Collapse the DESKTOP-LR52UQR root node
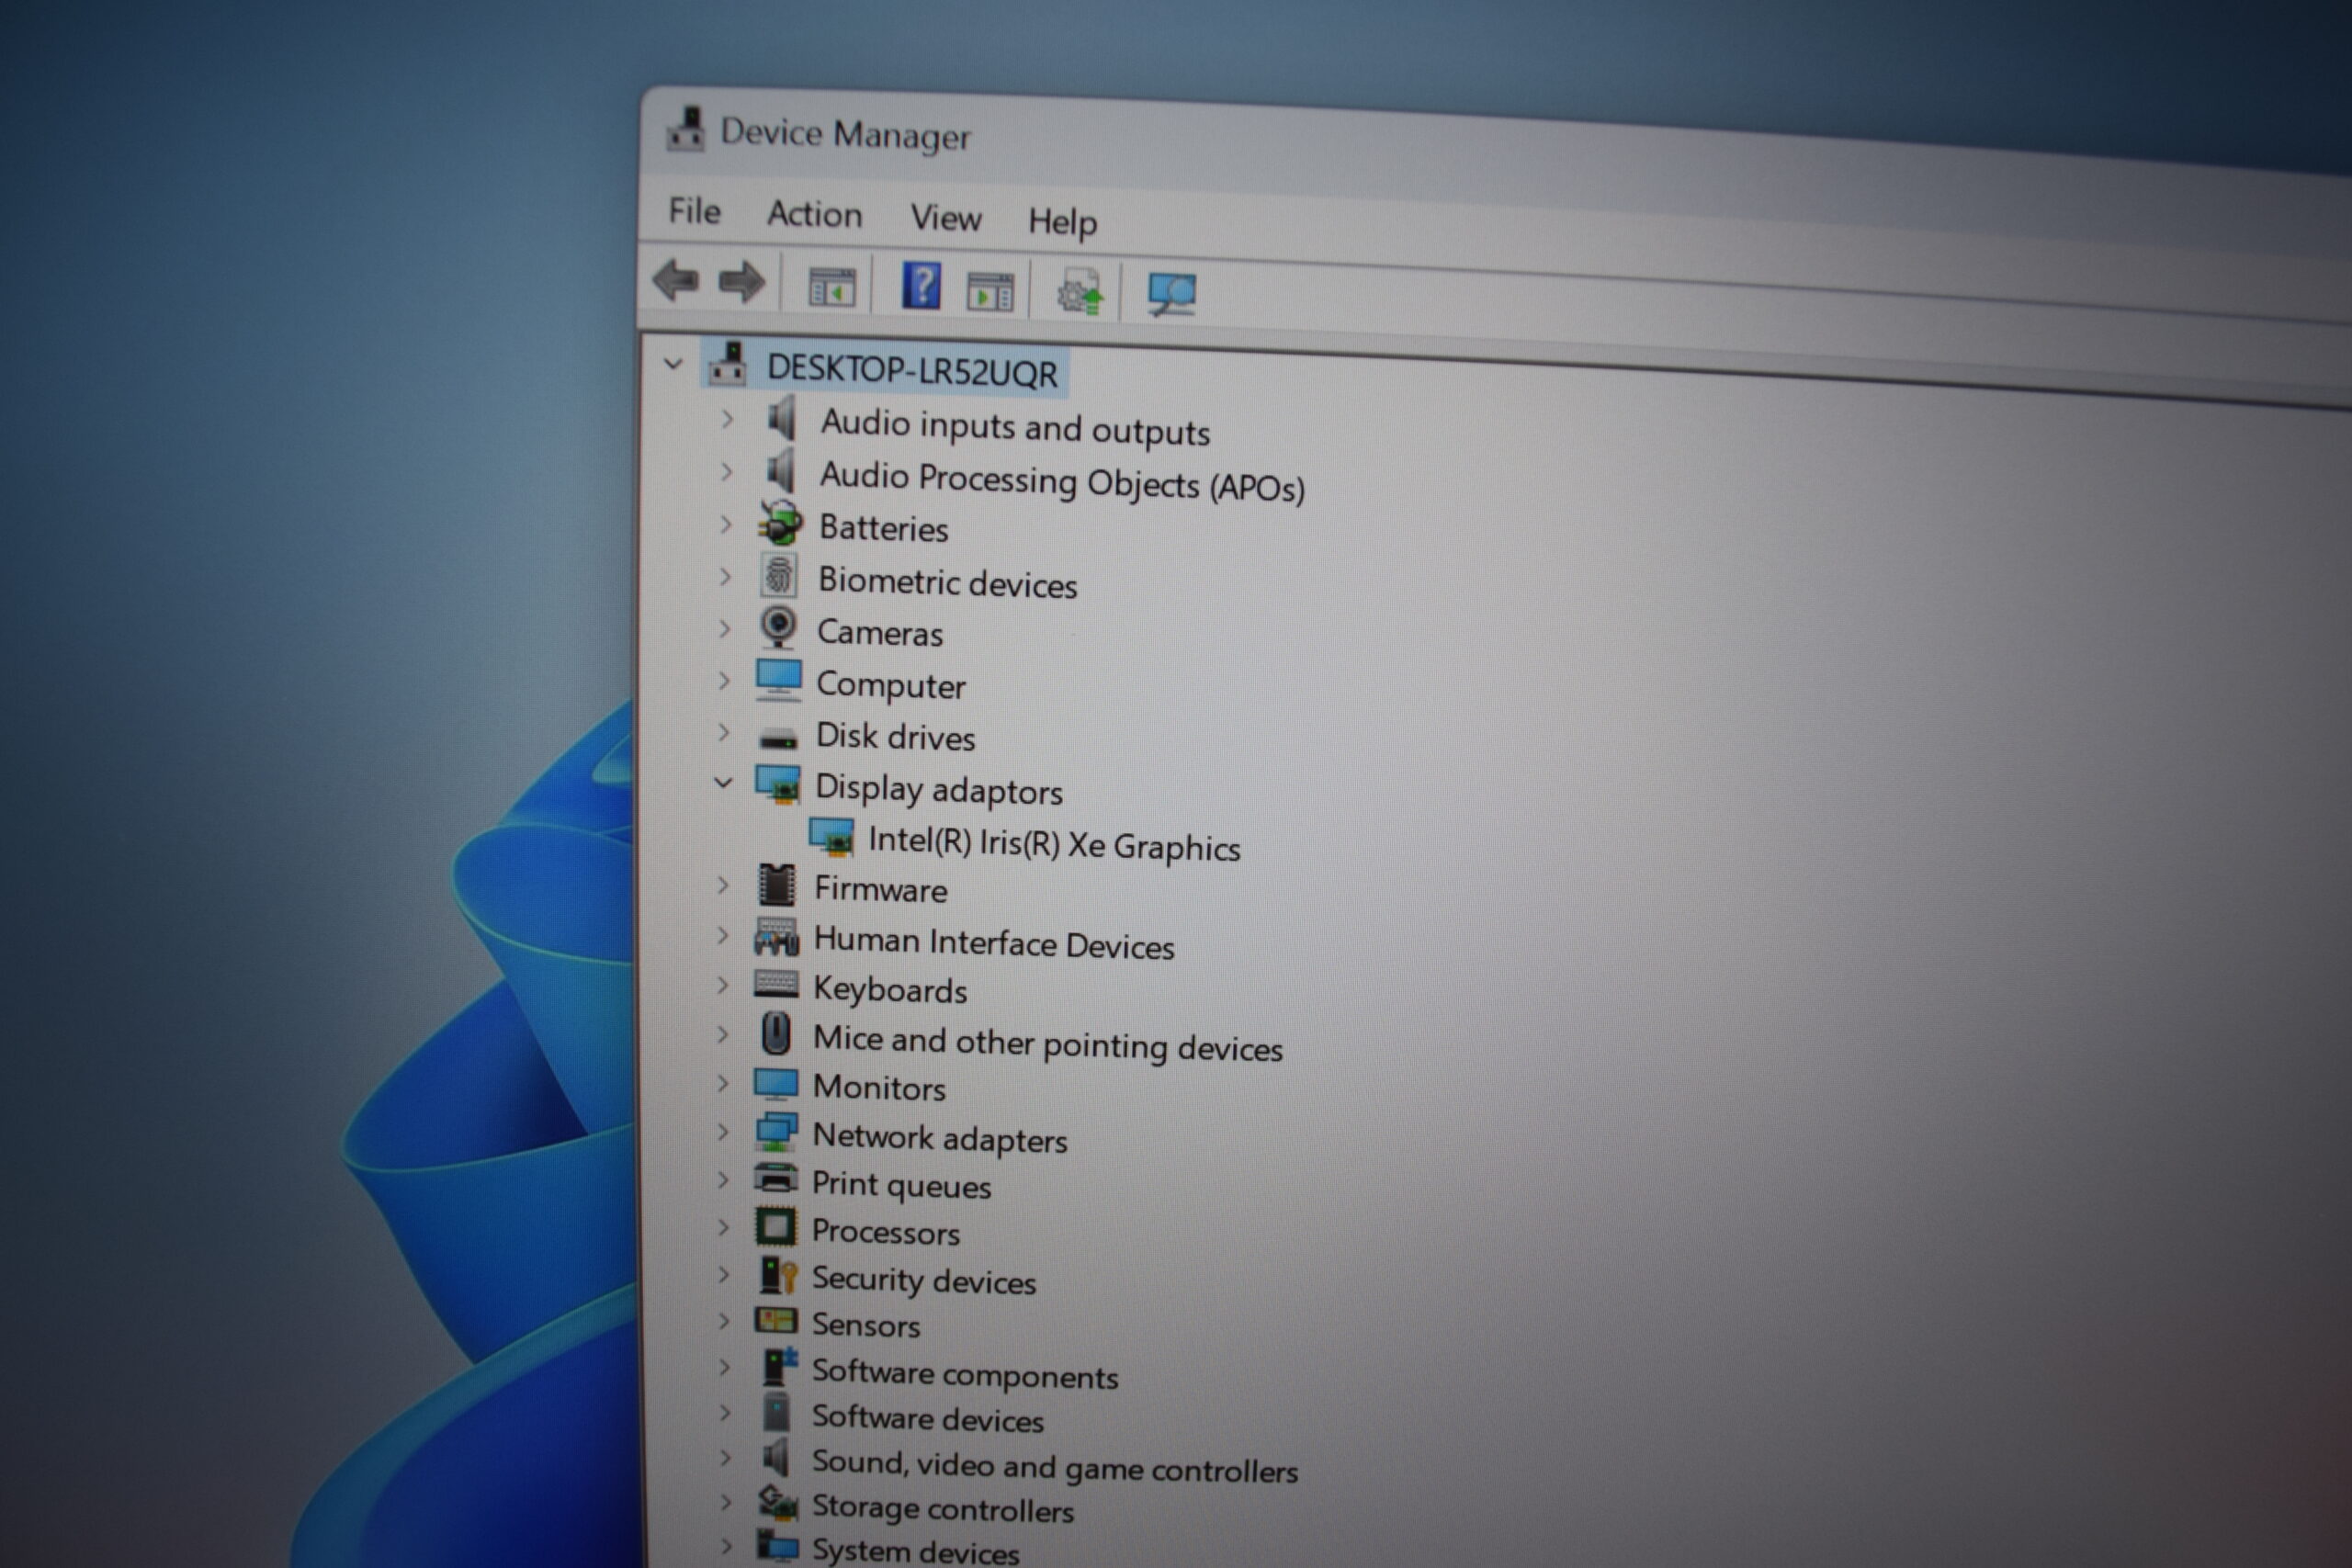The width and height of the screenshot is (2352, 1568). tap(673, 364)
